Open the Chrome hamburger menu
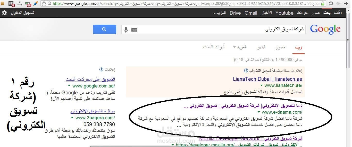The width and height of the screenshot is (352, 147). (x=2, y=4)
